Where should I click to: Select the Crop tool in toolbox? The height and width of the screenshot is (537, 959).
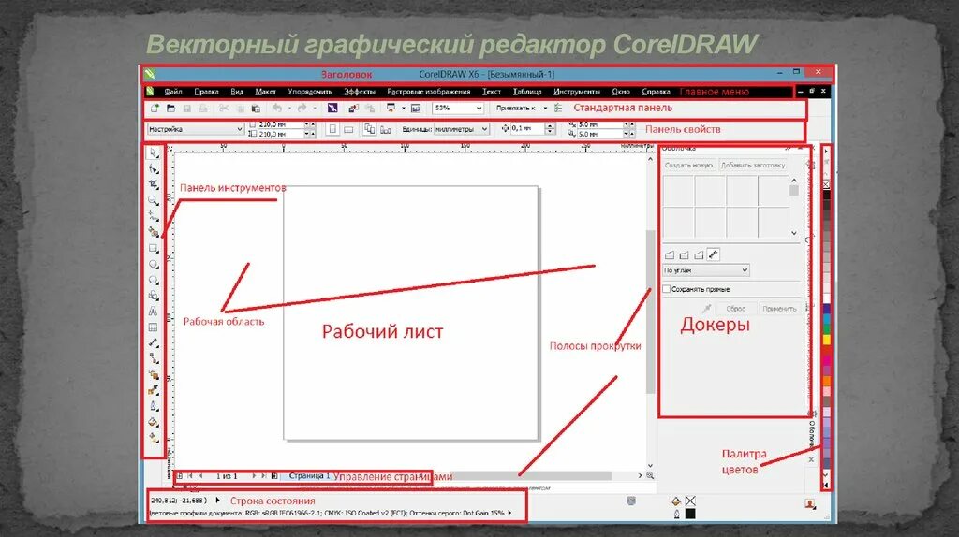click(x=154, y=184)
